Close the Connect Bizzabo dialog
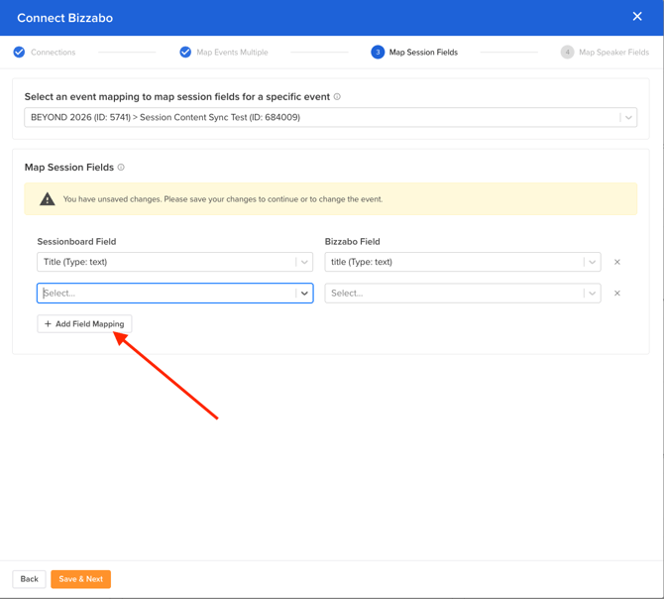 pyautogui.click(x=637, y=17)
